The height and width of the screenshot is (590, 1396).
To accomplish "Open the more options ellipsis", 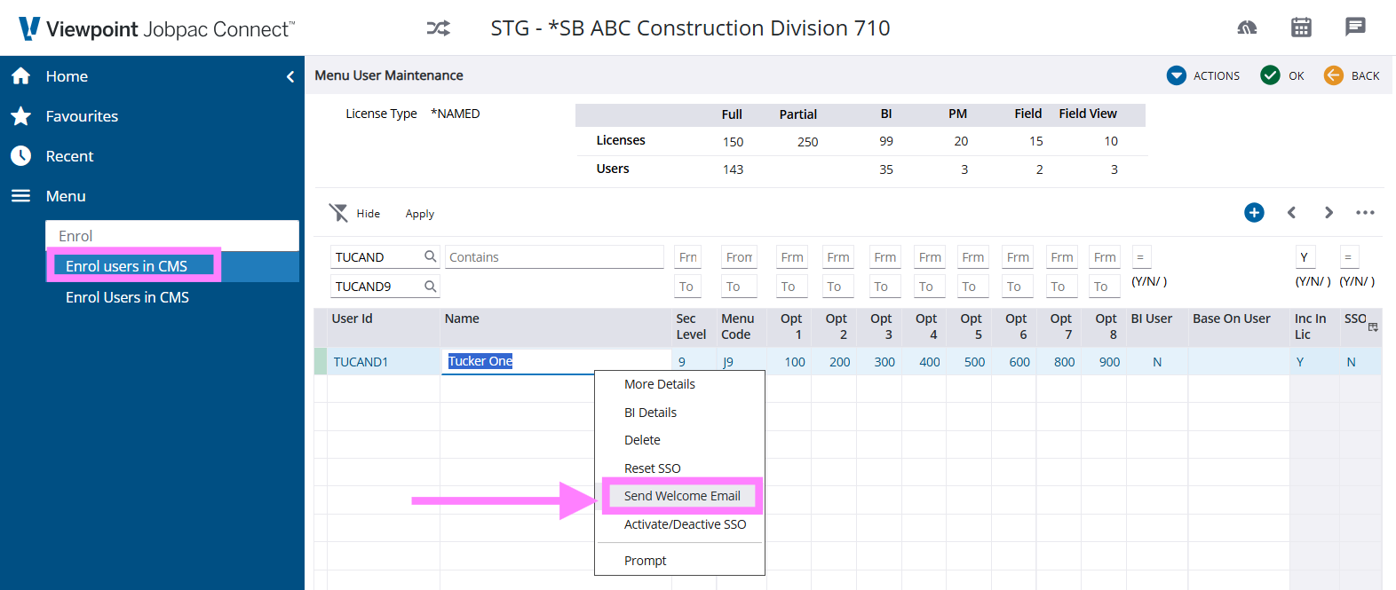I will pyautogui.click(x=1365, y=212).
